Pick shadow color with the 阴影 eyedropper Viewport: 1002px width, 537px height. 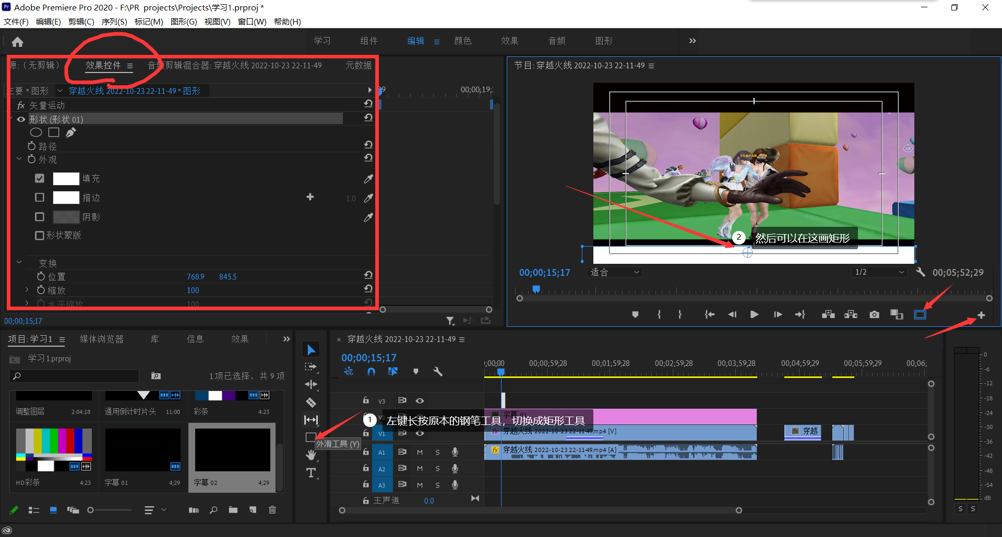368,217
